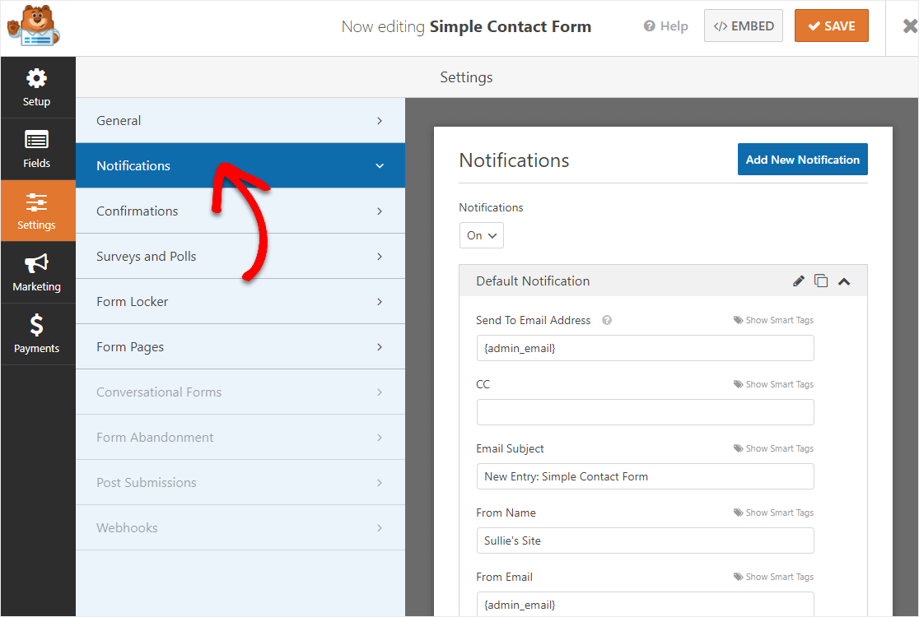Screen dimensions: 919x617
Task: Click chevron on Surveys and Polls row
Action: (380, 257)
